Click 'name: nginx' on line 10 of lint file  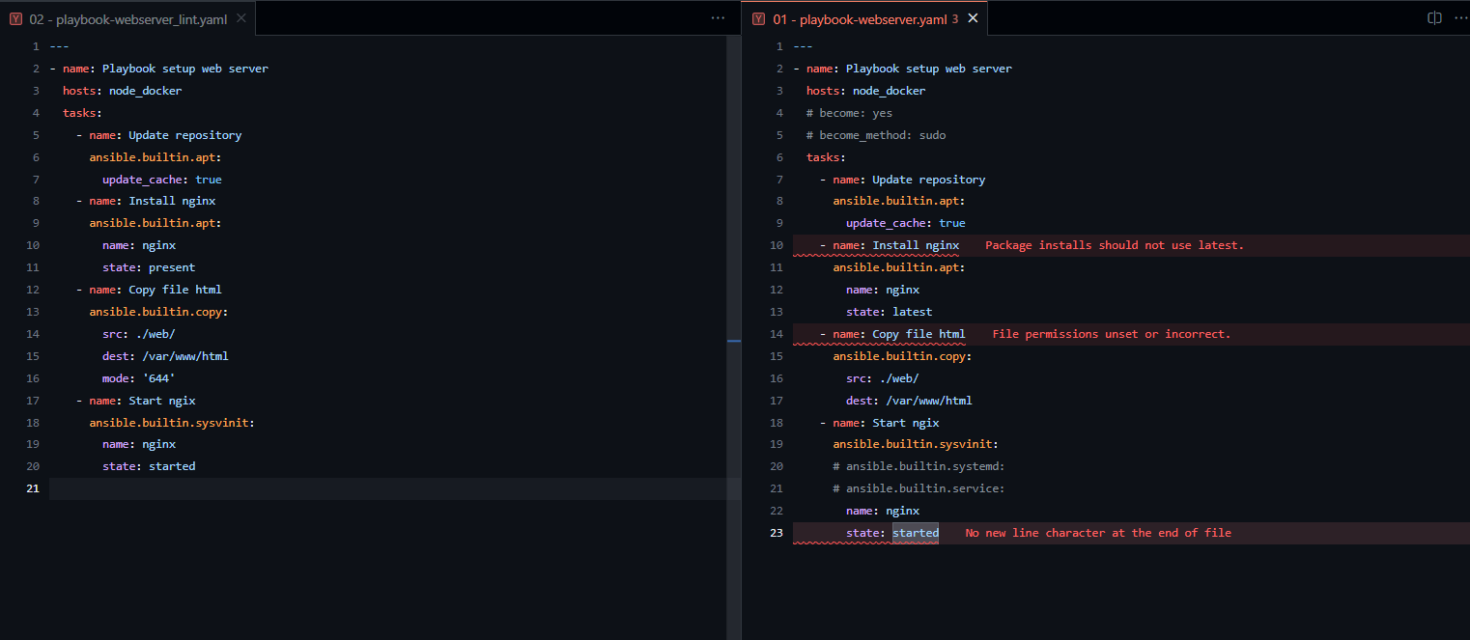[x=139, y=245]
